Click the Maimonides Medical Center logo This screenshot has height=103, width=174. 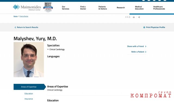pos(27,7)
